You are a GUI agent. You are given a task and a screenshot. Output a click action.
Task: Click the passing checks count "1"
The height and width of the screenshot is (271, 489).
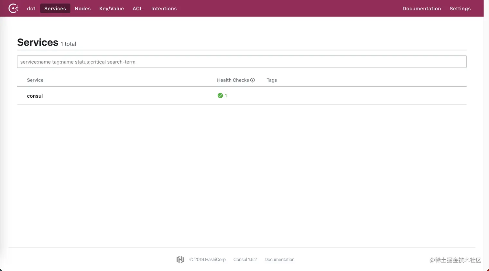[226, 96]
